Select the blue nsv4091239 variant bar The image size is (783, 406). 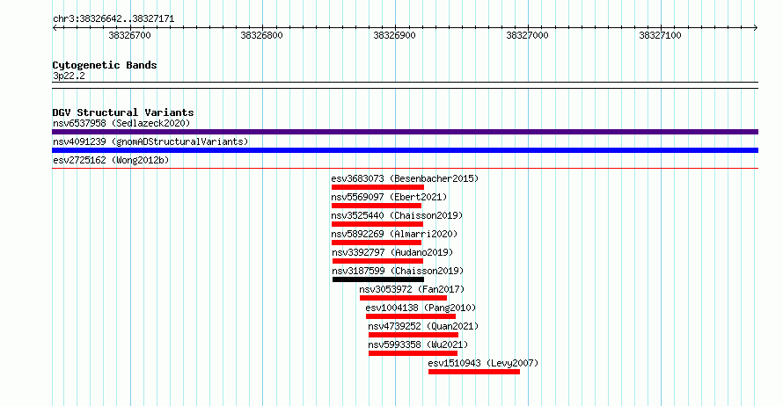coord(405,150)
